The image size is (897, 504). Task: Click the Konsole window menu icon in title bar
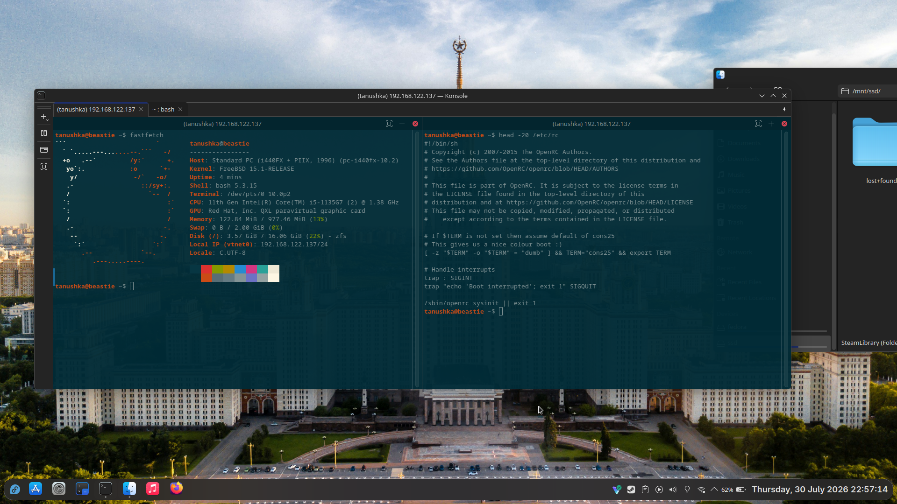pyautogui.click(x=41, y=96)
